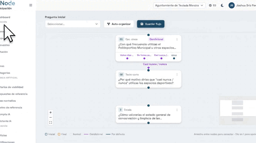Open options menu of node 02

[x=177, y=74]
